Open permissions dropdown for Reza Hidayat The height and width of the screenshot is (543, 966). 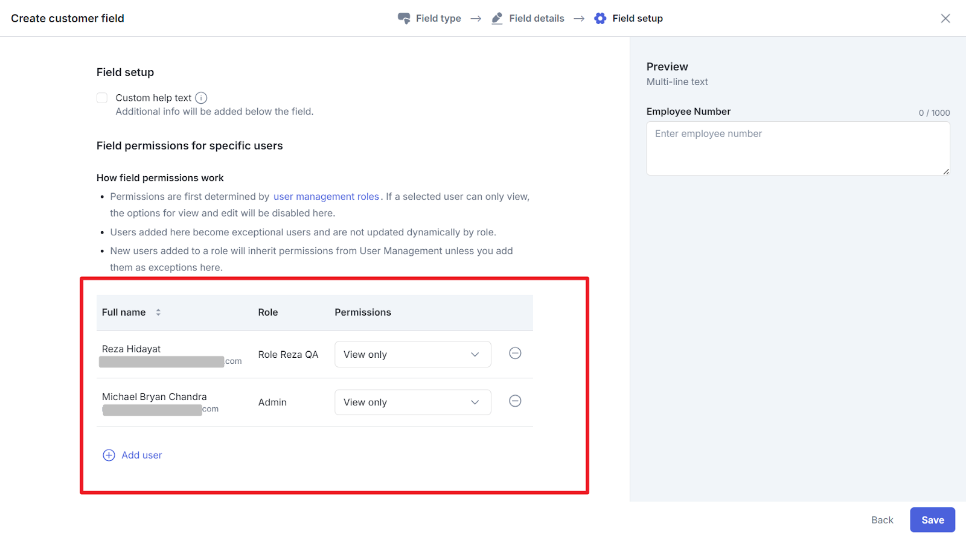pyautogui.click(x=412, y=355)
